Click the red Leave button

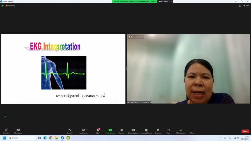[x=245, y=131]
